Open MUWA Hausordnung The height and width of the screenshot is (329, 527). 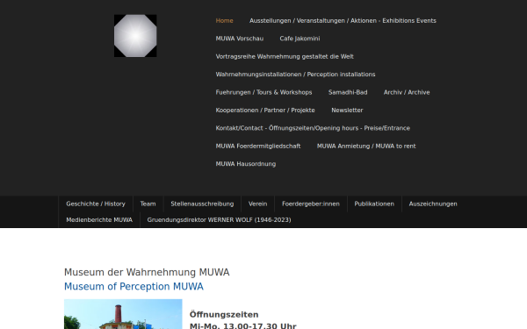245,164
